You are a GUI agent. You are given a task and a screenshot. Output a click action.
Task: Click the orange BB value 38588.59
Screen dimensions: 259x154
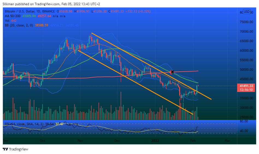[42, 25]
